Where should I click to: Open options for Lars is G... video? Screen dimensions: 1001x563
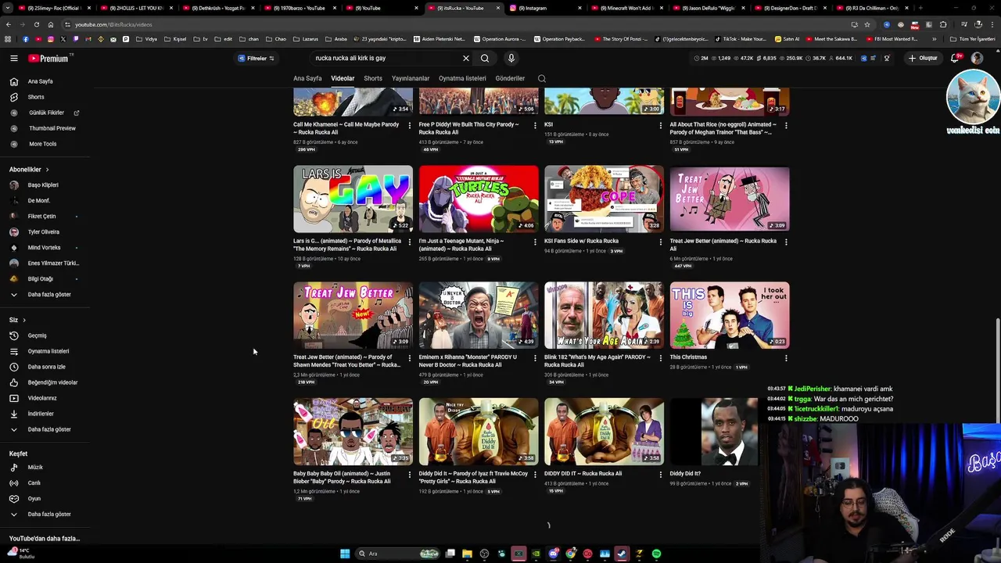click(409, 242)
